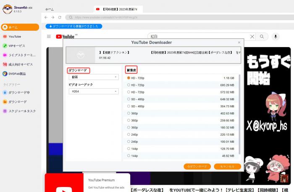
Task: Click the ダウンロード中 download icon
Action: tap(5, 92)
